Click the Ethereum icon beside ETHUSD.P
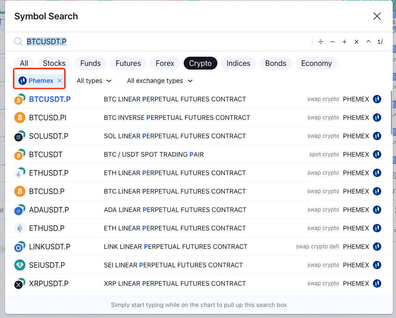 20,228
